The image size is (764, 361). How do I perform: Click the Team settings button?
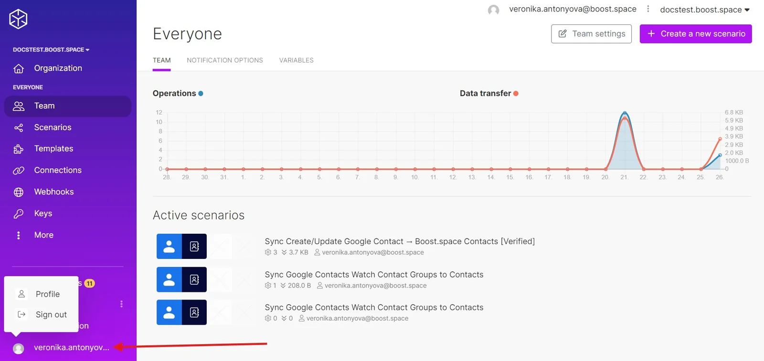pyautogui.click(x=592, y=34)
